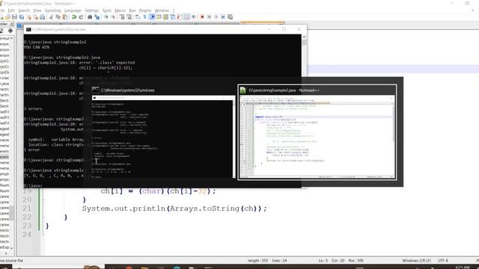
Task: Click the System.out.println(Arrays.toString(ch)); code line
Action: tap(174, 208)
